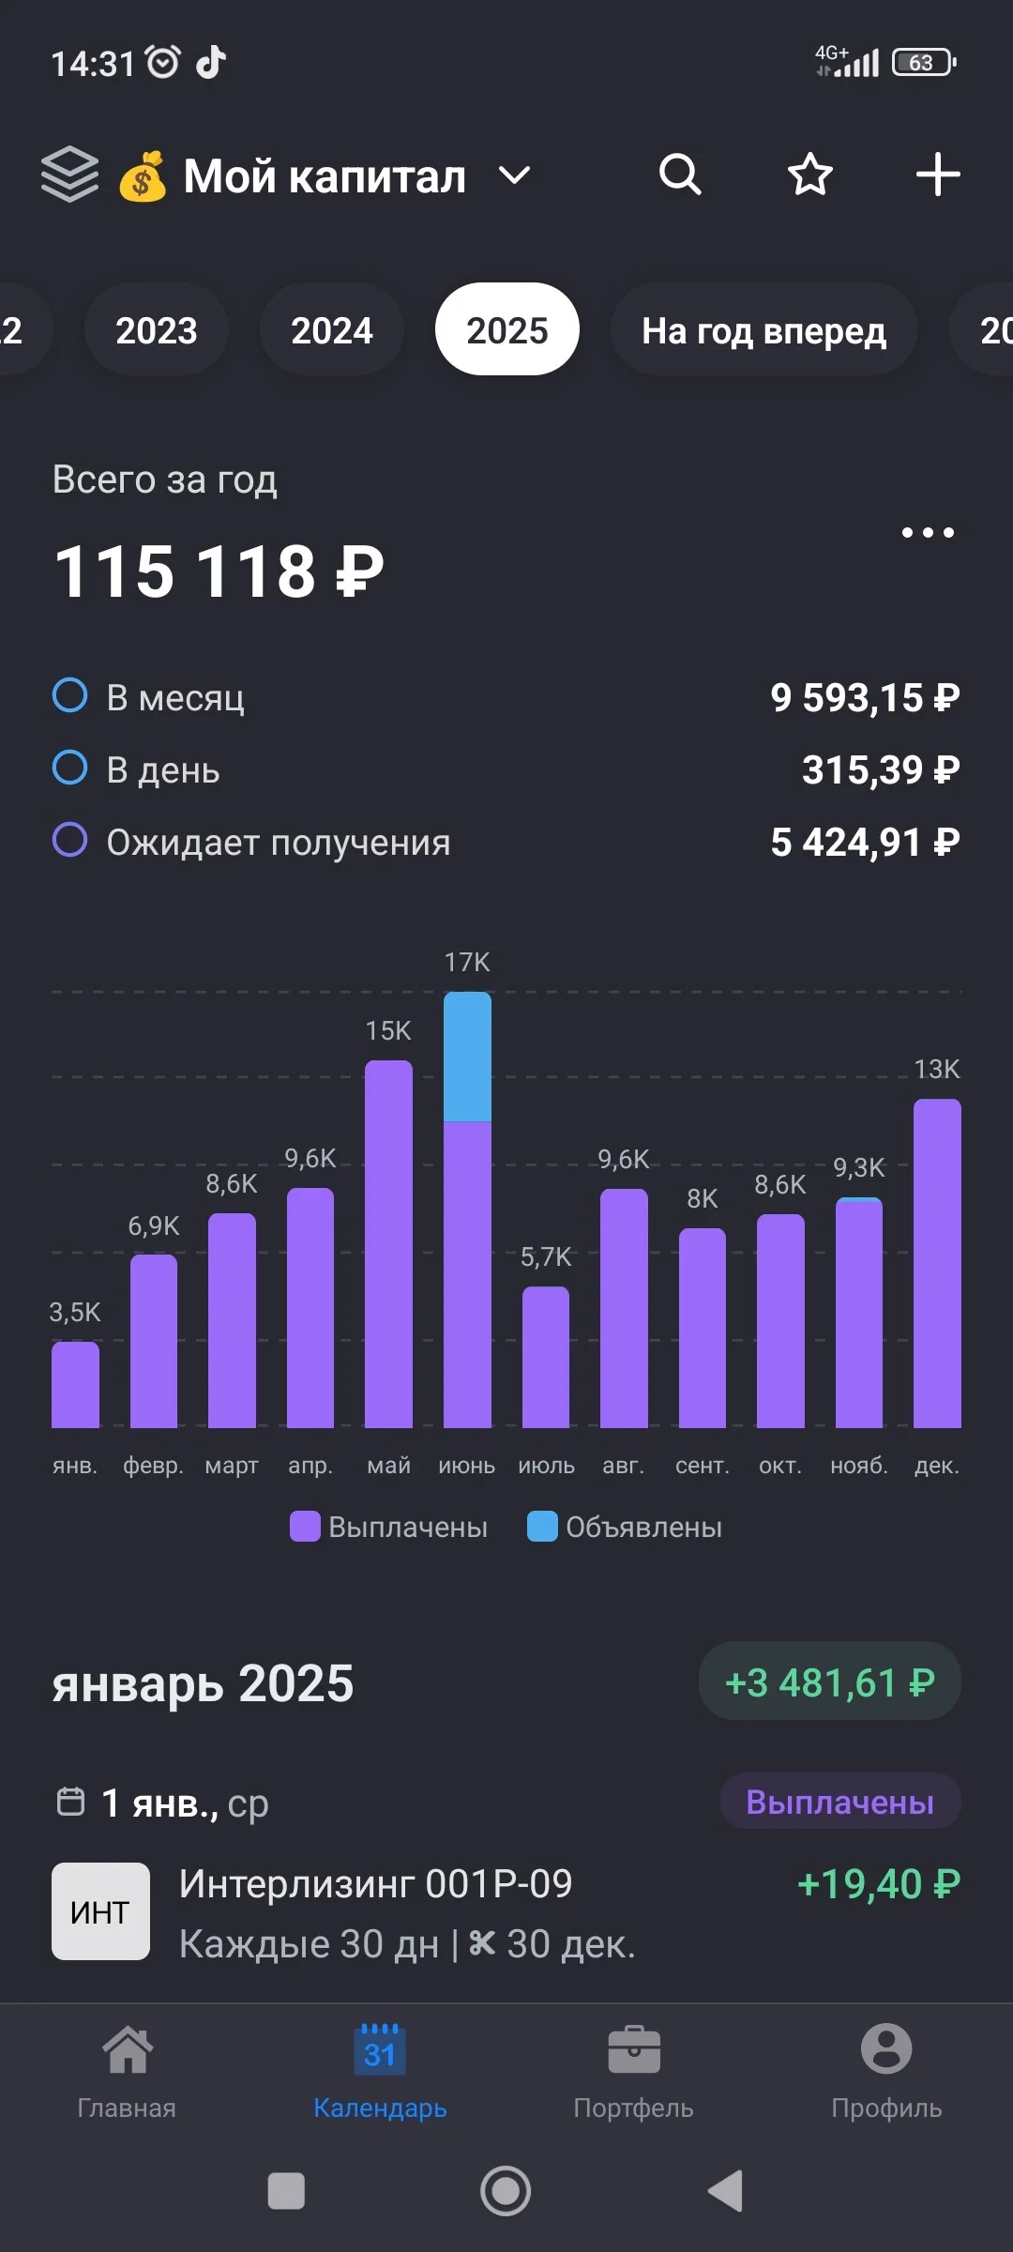Tap the plus add icon
Viewport: 1013px width, 2252px height.
[x=938, y=175]
